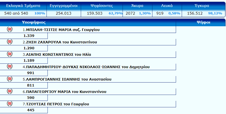The image size is (226, 114).
Task: Click vote count 445
Action: pyautogui.click(x=31, y=110)
